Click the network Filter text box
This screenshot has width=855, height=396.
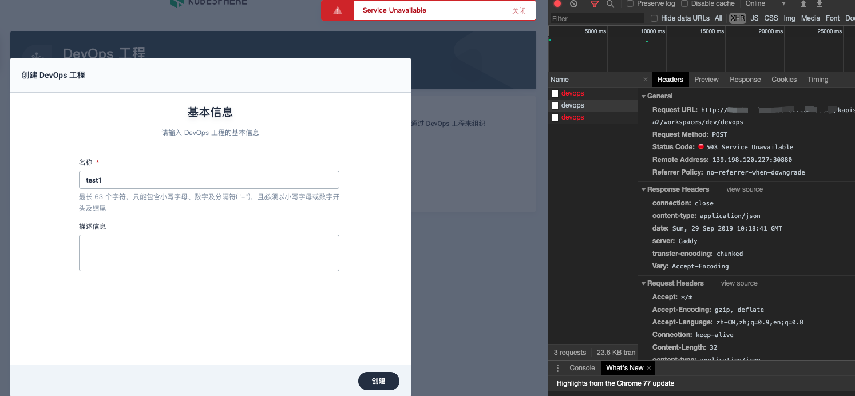coord(597,18)
